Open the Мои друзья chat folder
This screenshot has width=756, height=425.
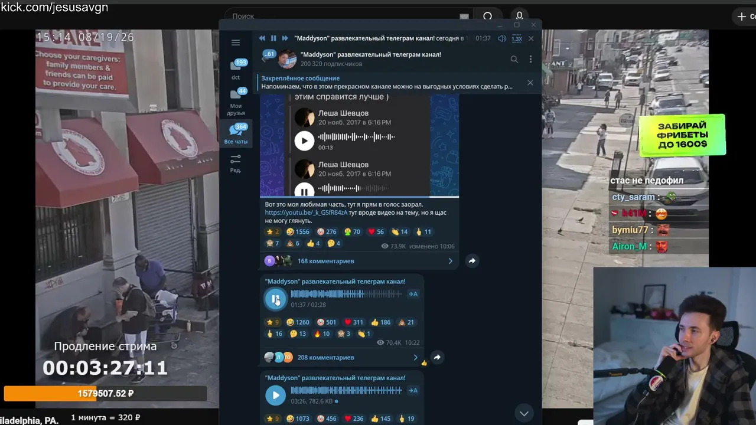coord(236,102)
